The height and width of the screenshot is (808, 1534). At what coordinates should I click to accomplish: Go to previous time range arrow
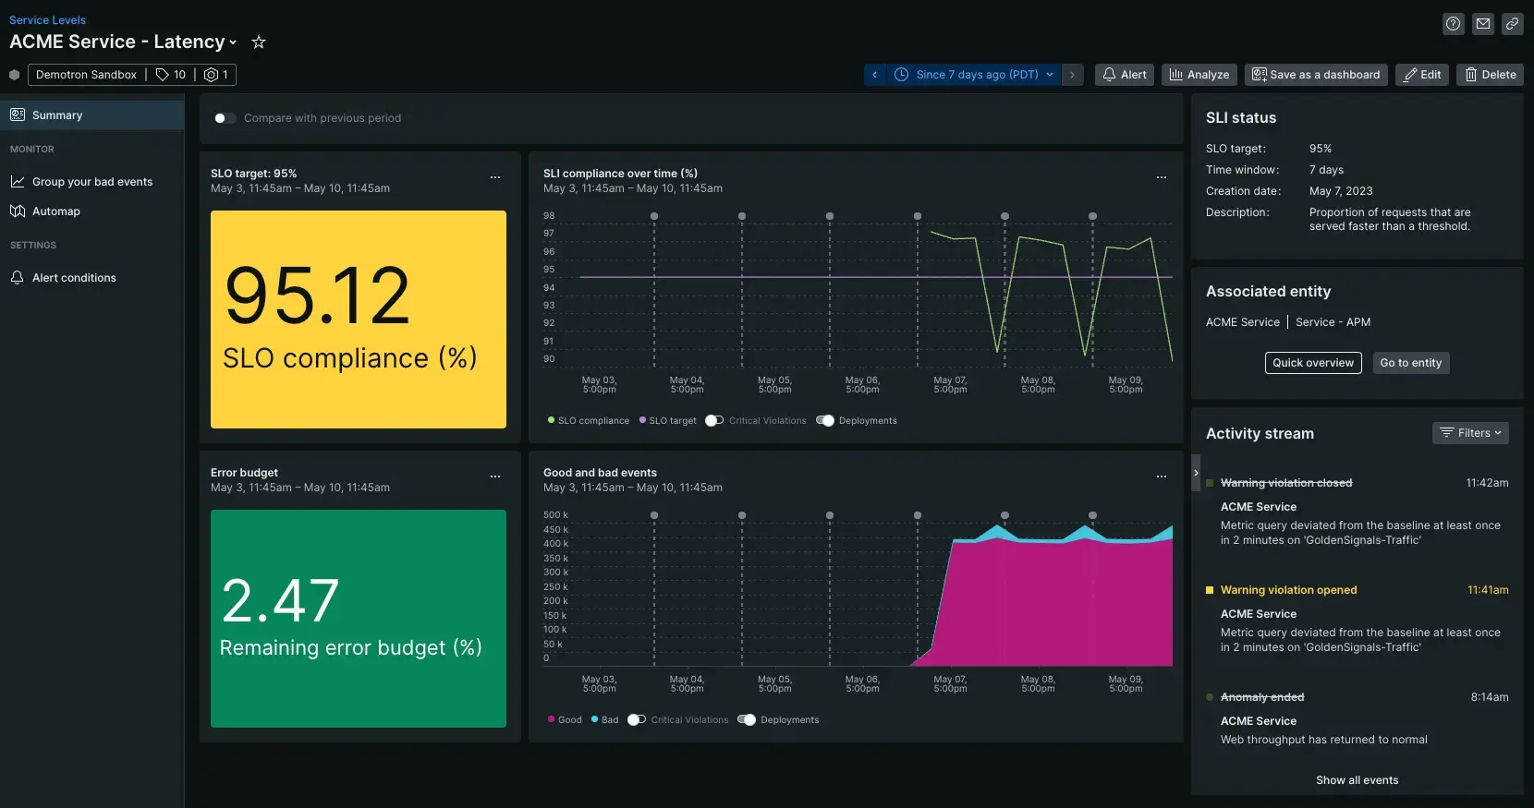[875, 75]
